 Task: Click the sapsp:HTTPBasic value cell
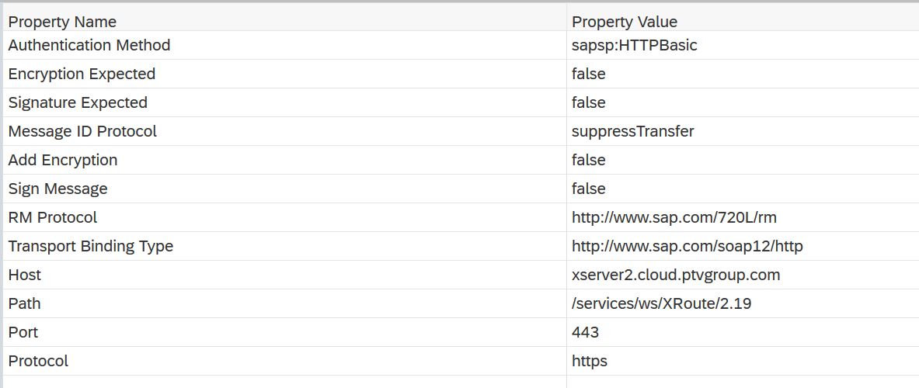point(635,45)
